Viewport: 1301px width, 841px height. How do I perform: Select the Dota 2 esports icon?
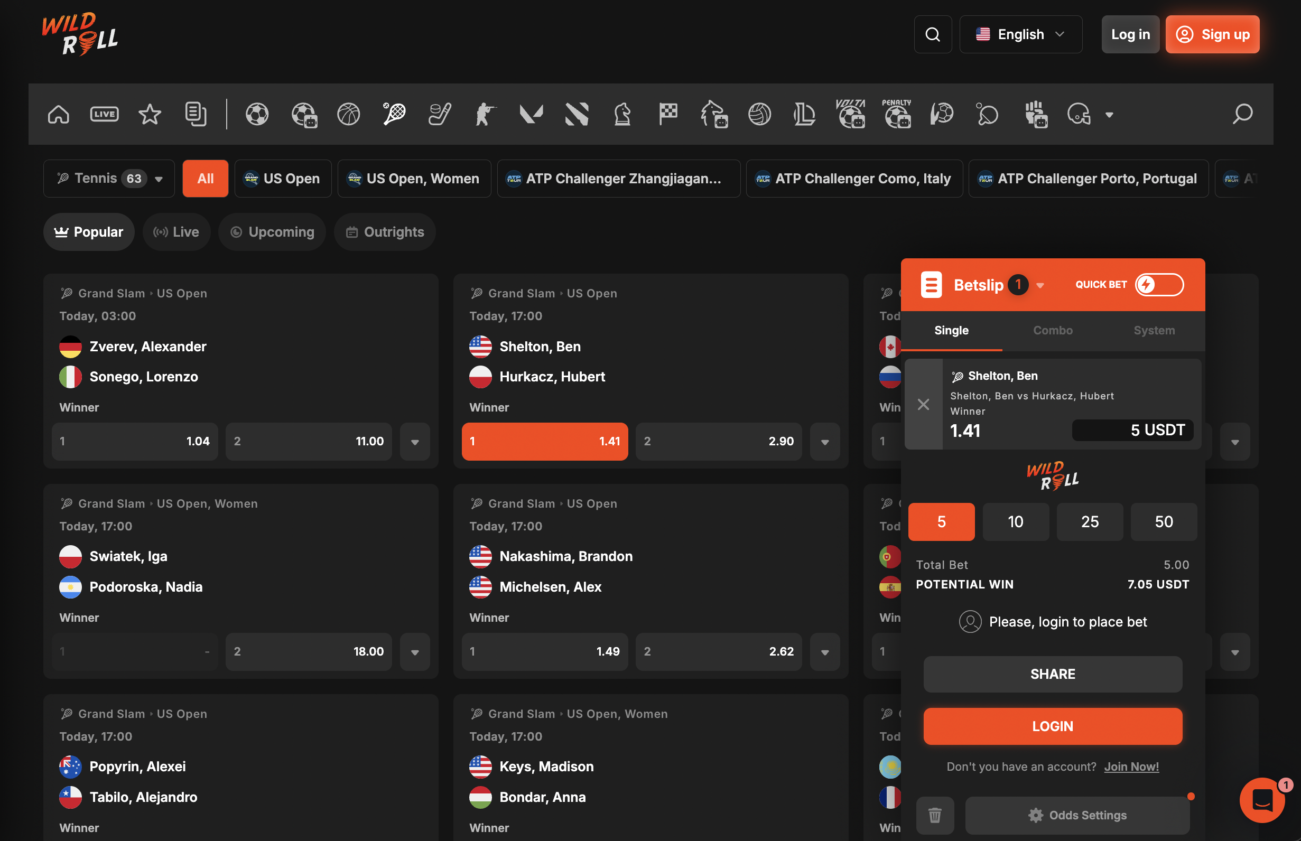click(577, 114)
